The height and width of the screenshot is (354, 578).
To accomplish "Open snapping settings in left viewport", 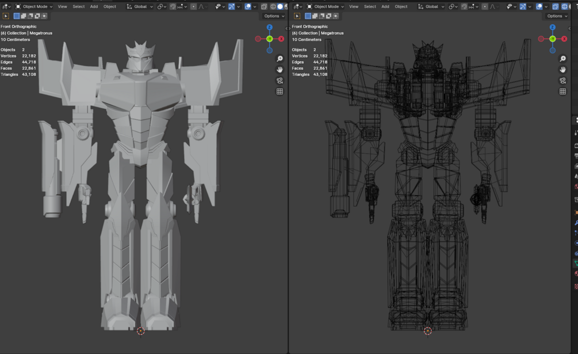I will pos(182,7).
